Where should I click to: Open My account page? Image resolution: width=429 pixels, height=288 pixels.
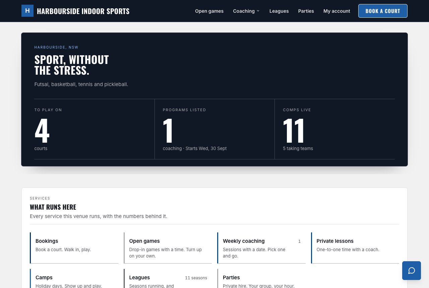pos(336,11)
